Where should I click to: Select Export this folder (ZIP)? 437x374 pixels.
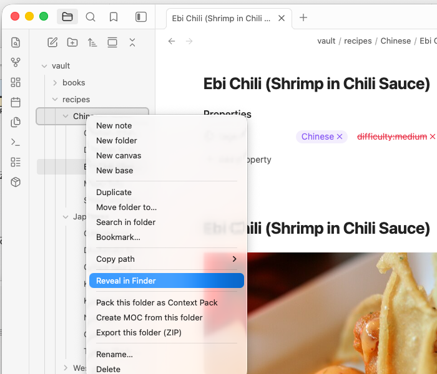167,333
